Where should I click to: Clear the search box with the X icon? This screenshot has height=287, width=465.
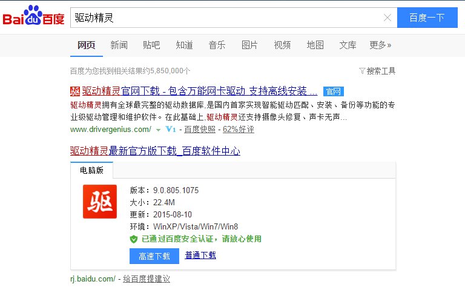coord(387,18)
